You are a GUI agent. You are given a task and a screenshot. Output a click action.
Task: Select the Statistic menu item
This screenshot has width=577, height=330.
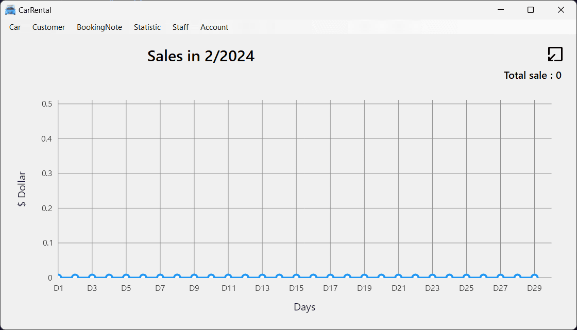tap(147, 27)
